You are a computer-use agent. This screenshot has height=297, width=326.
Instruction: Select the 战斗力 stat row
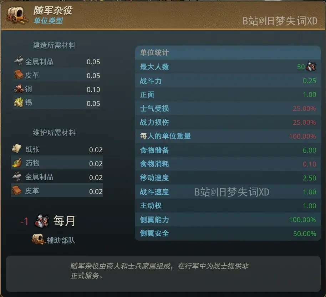[228, 81]
